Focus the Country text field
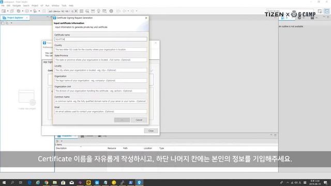Screen dimensions: 331x186 [x=101, y=50]
